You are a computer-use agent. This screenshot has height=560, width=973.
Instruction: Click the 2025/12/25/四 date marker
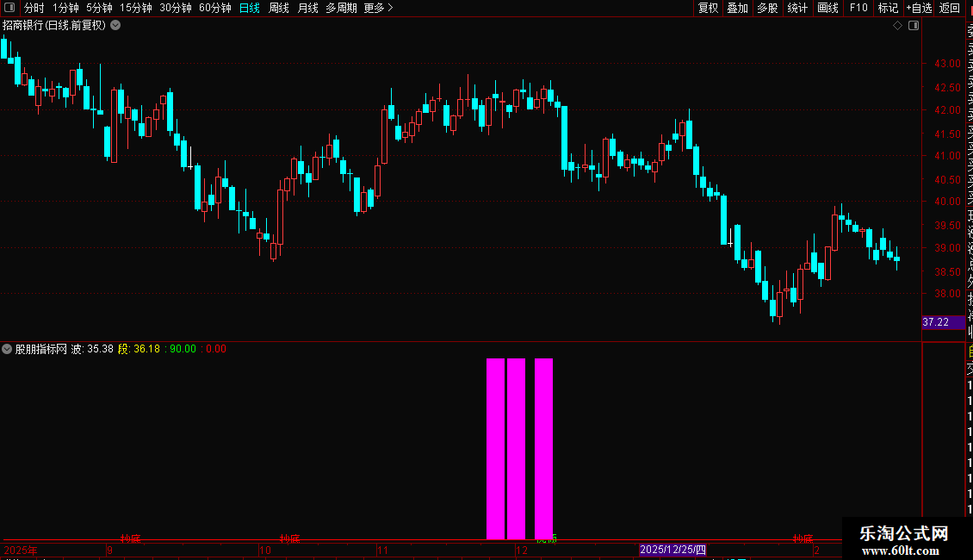[x=672, y=550]
